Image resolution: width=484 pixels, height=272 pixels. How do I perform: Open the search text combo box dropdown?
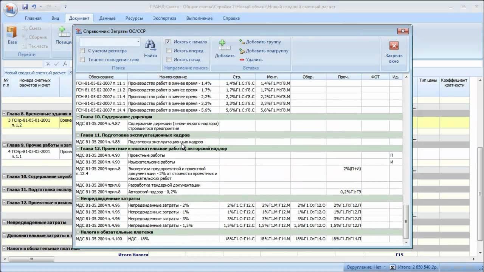tap(138, 42)
